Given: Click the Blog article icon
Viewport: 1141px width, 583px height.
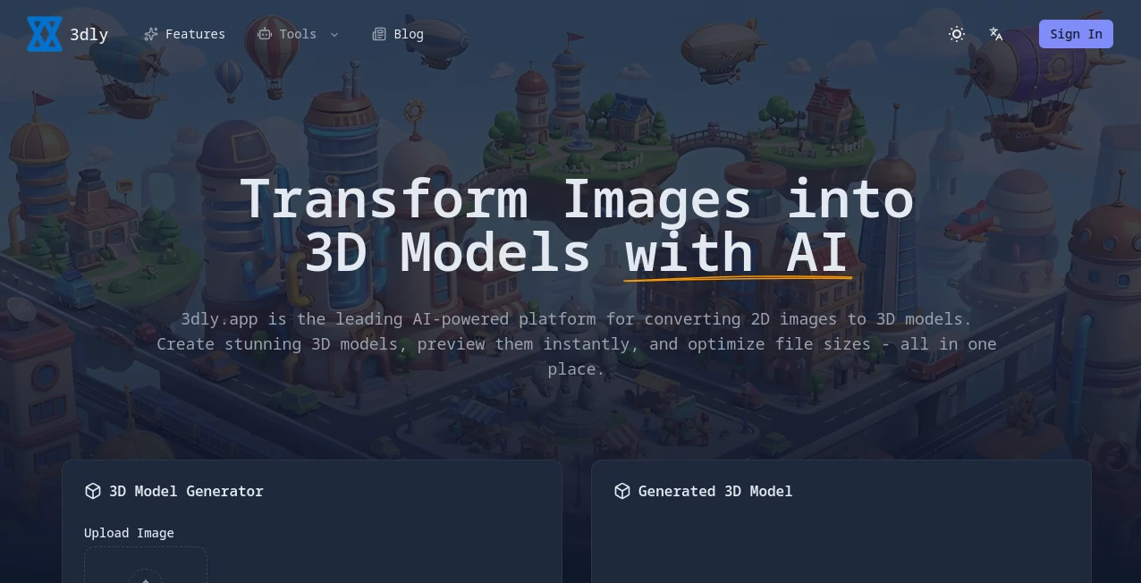Looking at the screenshot, I should [379, 34].
